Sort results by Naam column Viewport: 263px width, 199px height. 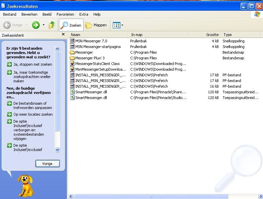[98, 35]
